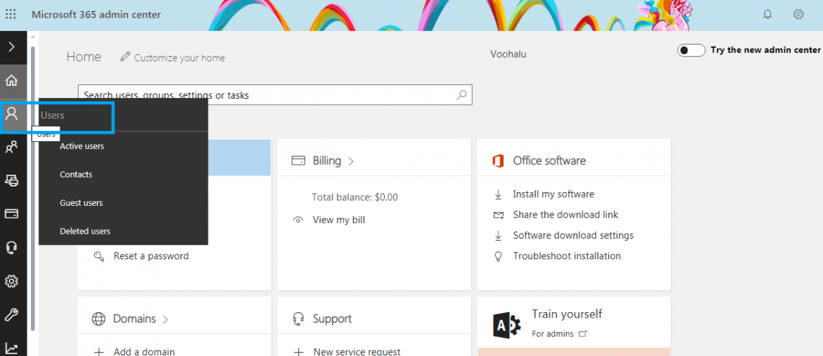Toggle Try the new admin center switch
823x356 pixels.
[691, 50]
